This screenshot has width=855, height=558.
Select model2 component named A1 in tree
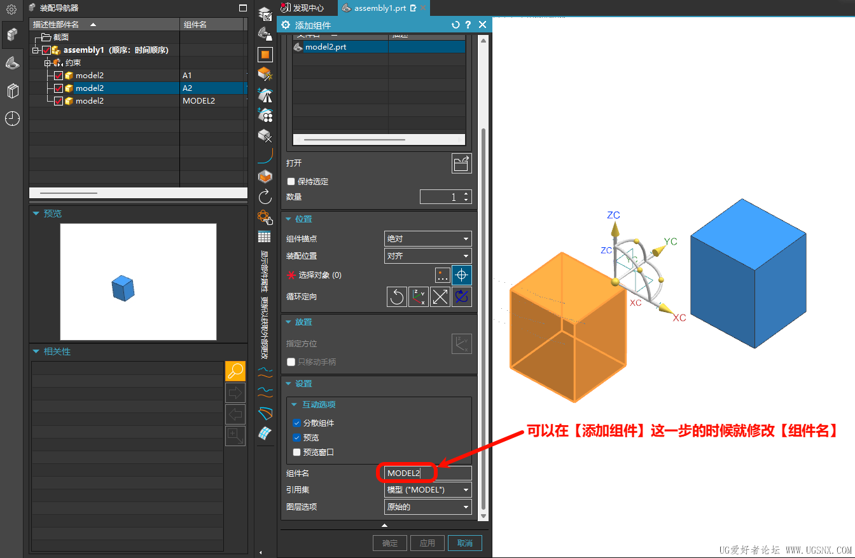coord(90,76)
